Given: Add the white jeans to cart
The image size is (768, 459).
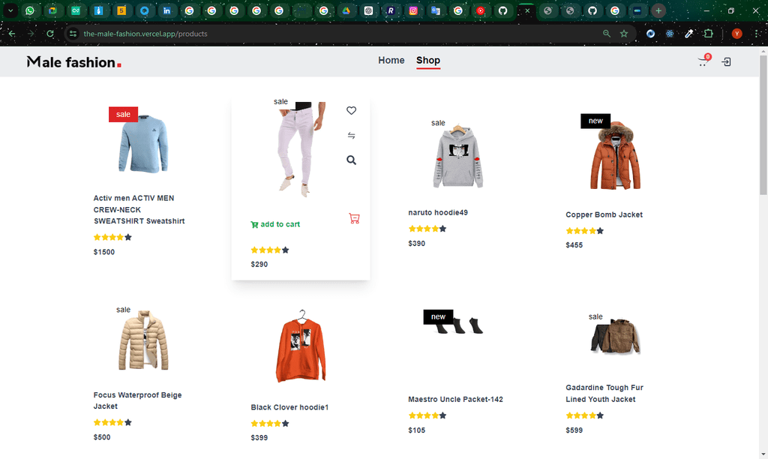Looking at the screenshot, I should [x=275, y=224].
